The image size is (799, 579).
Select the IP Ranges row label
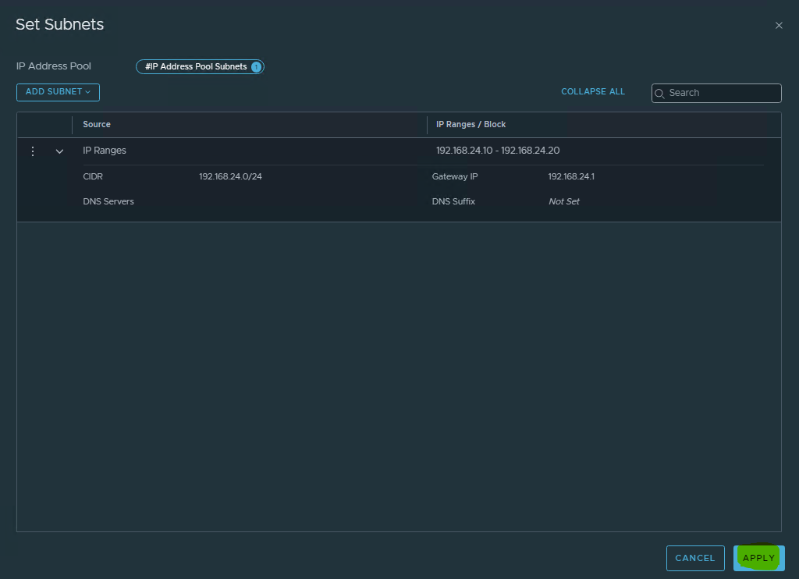point(105,151)
